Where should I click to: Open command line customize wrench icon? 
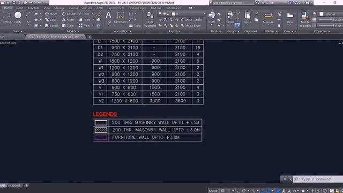(290, 179)
